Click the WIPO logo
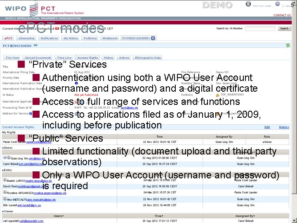Viewport: 297px width, 223px height. pyautogui.click(x=21, y=9)
